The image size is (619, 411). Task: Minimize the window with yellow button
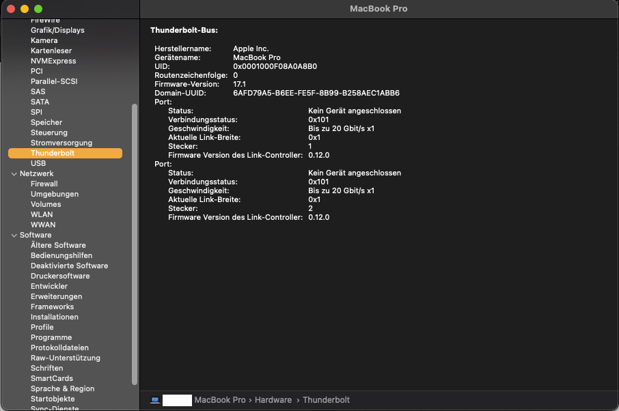pyautogui.click(x=25, y=9)
